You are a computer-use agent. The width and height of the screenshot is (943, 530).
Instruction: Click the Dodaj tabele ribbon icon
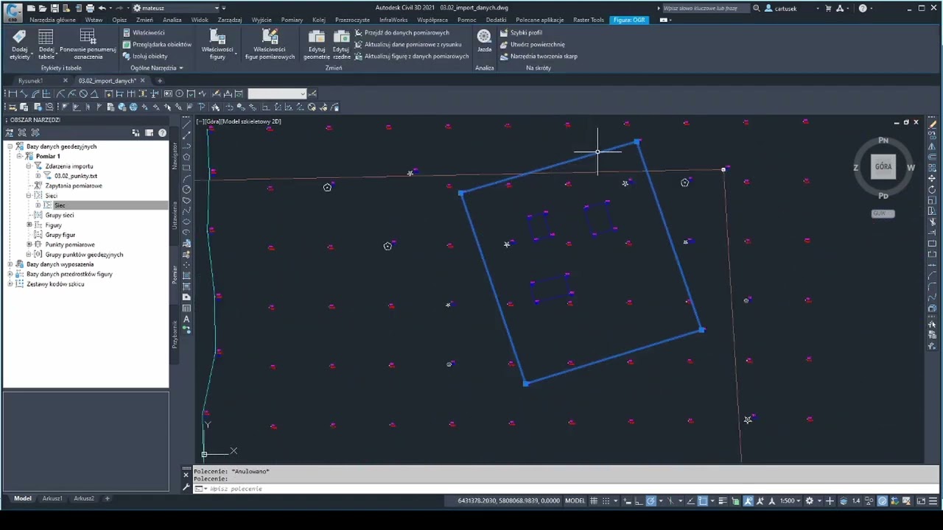pyautogui.click(x=46, y=38)
